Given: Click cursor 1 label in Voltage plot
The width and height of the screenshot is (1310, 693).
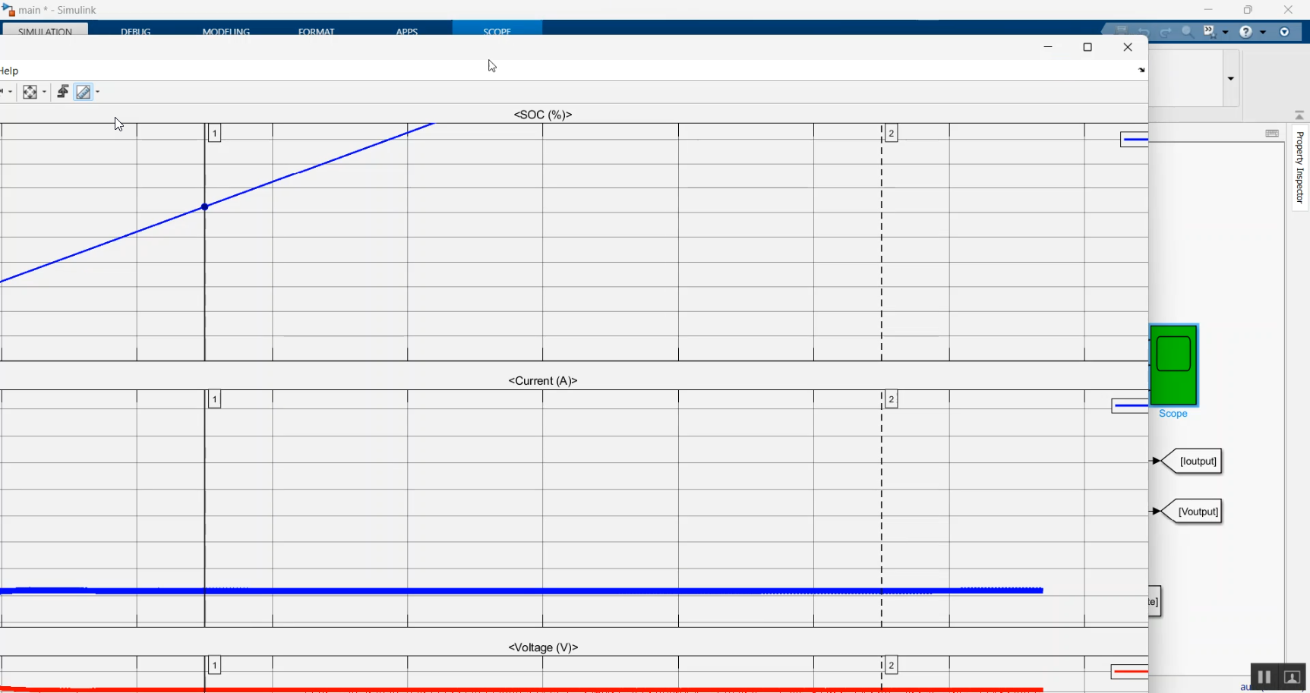Looking at the screenshot, I should [x=215, y=666].
